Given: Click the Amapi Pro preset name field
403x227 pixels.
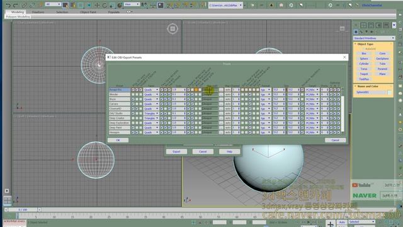Looking at the screenshot, I should 120,90.
